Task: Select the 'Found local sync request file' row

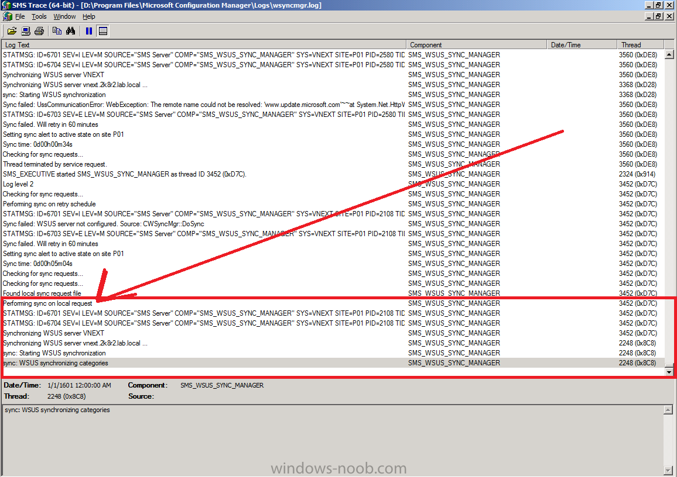Action: pos(333,293)
